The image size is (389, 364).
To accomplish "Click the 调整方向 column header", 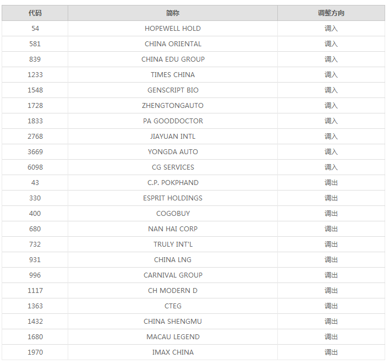I will point(331,13).
